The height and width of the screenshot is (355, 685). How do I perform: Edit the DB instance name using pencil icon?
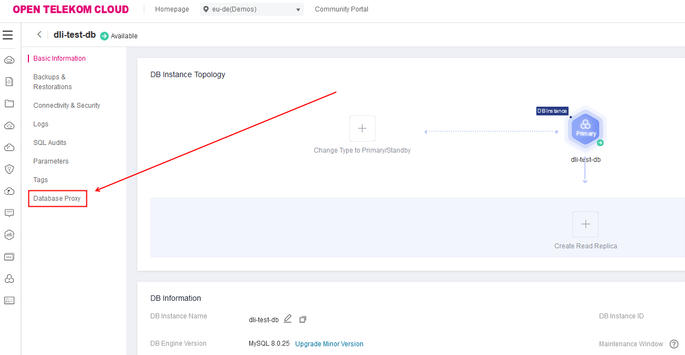pos(288,318)
